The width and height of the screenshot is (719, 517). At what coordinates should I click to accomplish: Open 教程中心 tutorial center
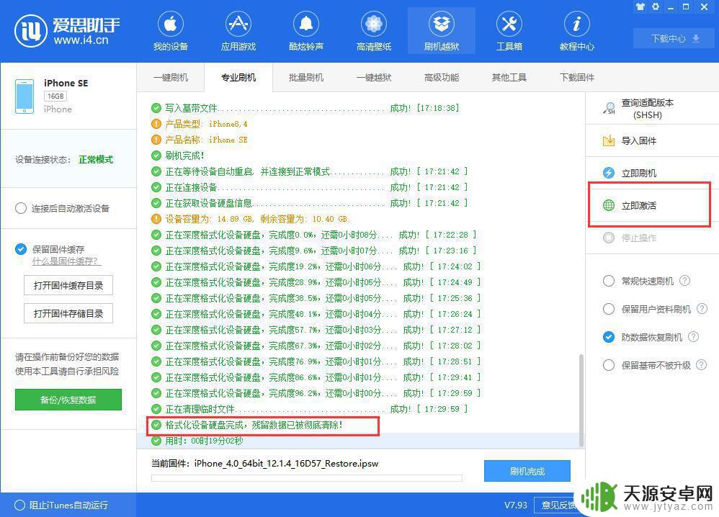(577, 31)
